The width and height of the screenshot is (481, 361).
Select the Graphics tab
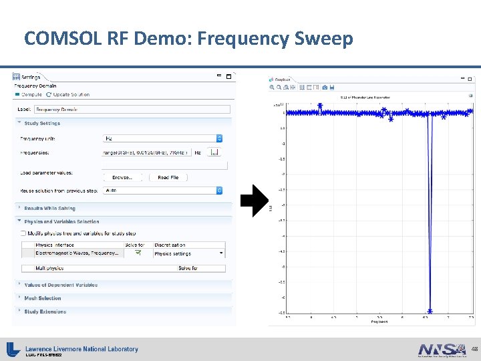click(280, 80)
